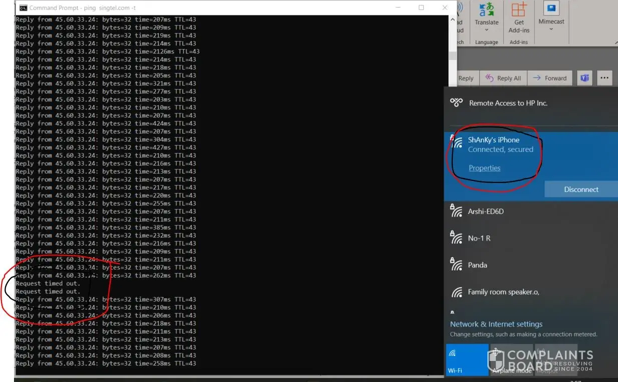Select the No-1 R Wi-Fi network

tap(531, 238)
